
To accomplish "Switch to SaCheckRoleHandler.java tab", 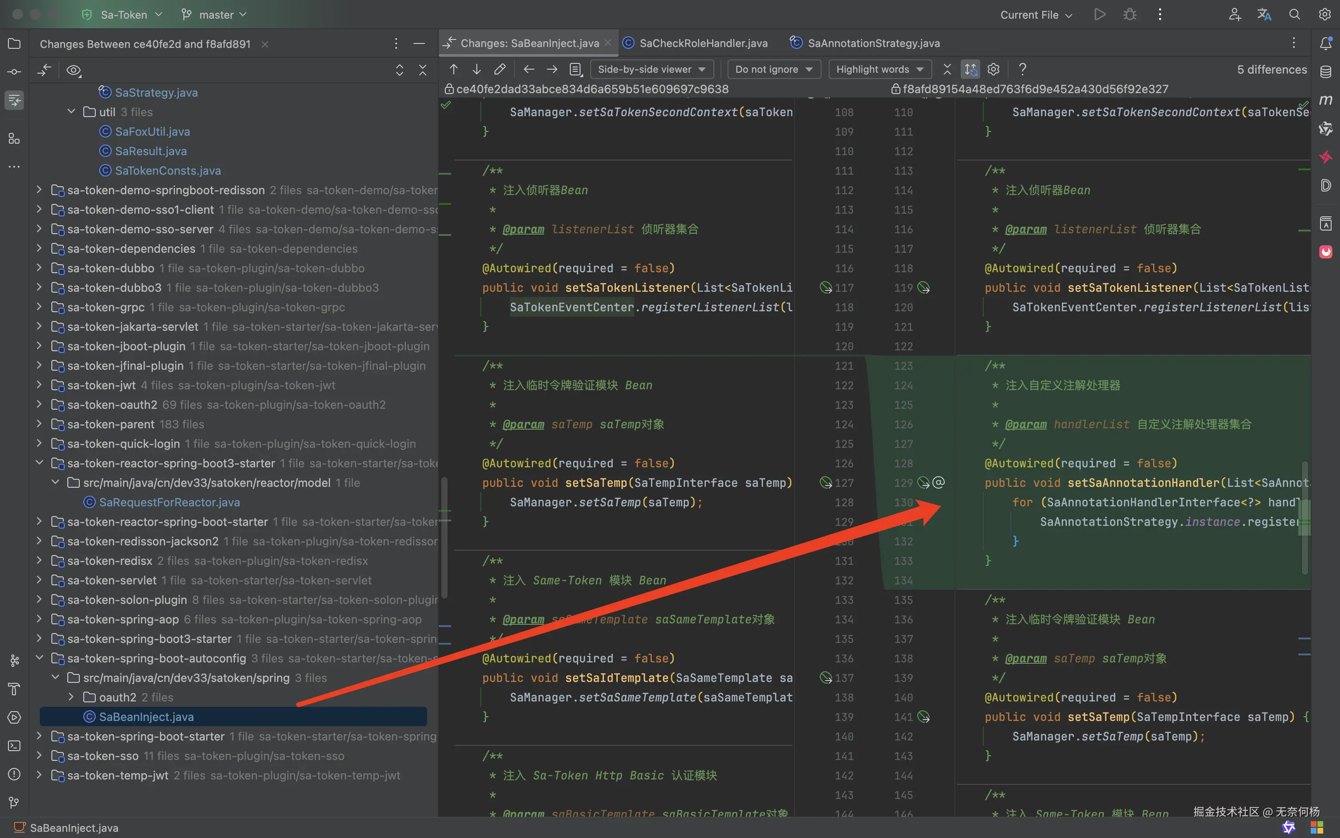I will (x=703, y=43).
